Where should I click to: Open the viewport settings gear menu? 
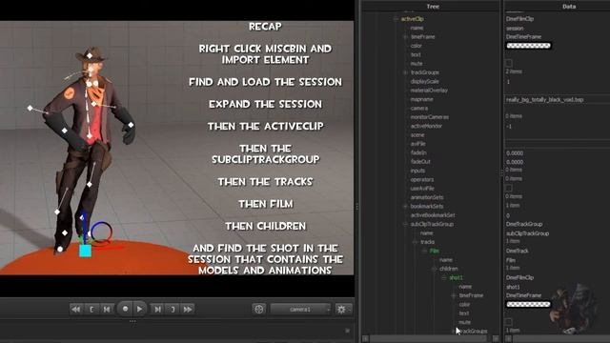(343, 309)
